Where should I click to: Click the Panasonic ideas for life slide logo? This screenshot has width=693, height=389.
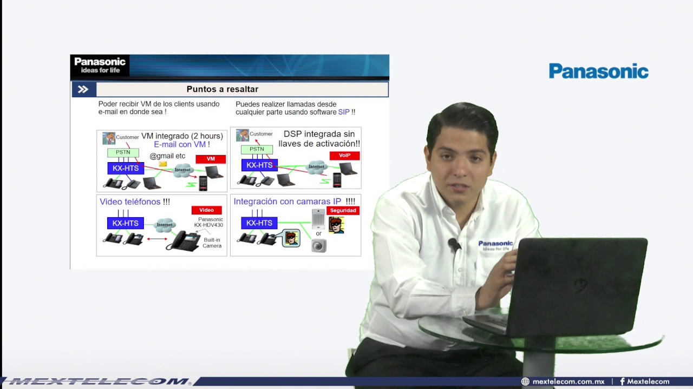click(x=100, y=65)
